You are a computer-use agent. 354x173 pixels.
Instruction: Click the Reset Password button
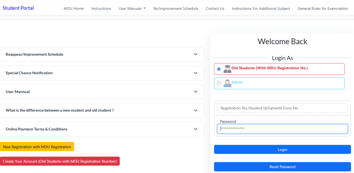282,167
